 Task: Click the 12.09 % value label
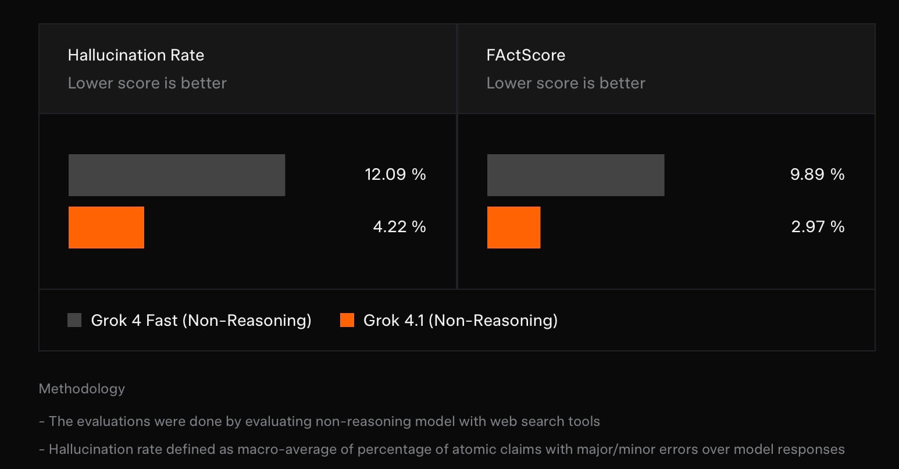[395, 175]
